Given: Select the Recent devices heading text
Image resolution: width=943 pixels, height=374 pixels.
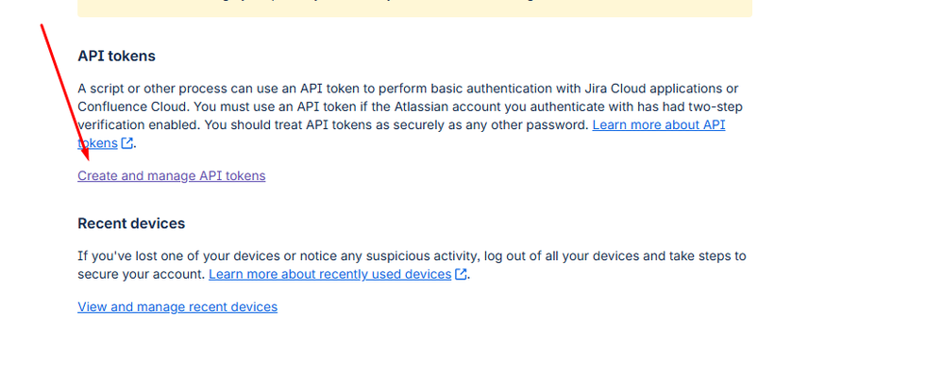Looking at the screenshot, I should tap(131, 223).
